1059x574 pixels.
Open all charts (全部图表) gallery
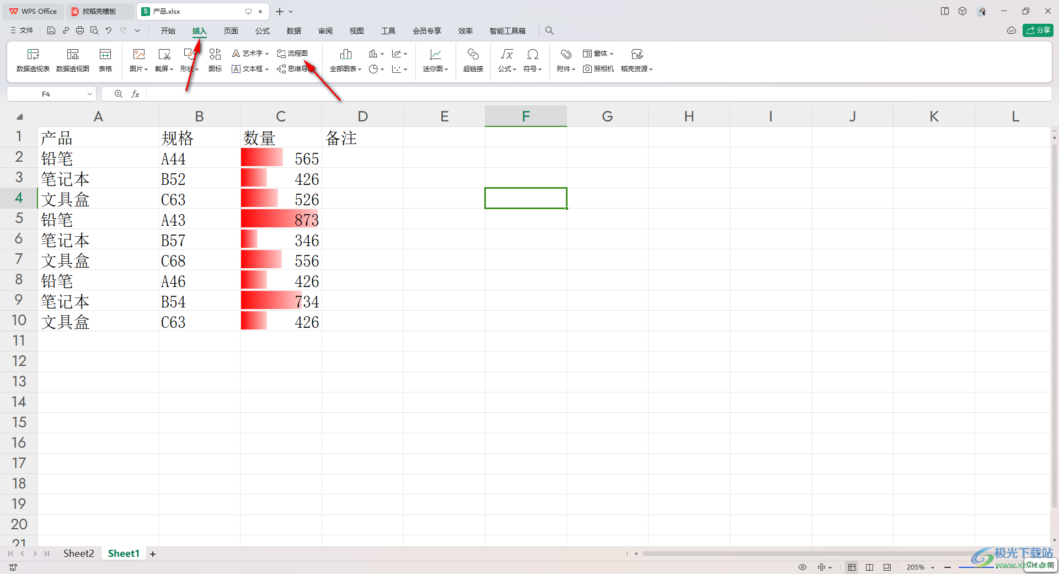[345, 60]
